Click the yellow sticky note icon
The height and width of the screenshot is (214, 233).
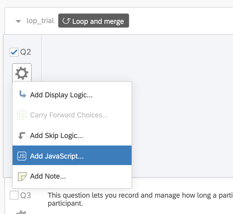pos(22,177)
